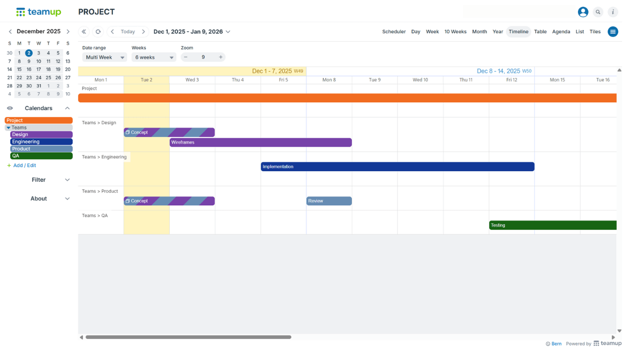Increase zoom with the plus button
The image size is (628, 353).
click(x=221, y=57)
